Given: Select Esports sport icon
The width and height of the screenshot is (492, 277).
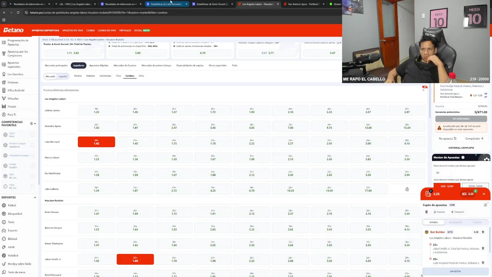Looking at the screenshot, I should [3, 230].
